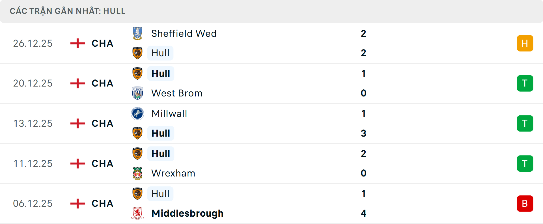
Task: Click the Middlesbrough team name
Action: [187, 213]
